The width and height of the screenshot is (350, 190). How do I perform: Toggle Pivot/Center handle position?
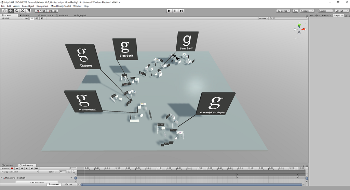[41, 11]
